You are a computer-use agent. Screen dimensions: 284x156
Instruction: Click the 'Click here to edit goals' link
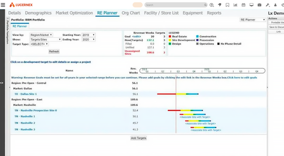242,78
